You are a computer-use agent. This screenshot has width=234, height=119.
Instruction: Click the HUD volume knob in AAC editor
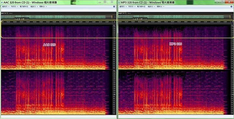(19, 19)
